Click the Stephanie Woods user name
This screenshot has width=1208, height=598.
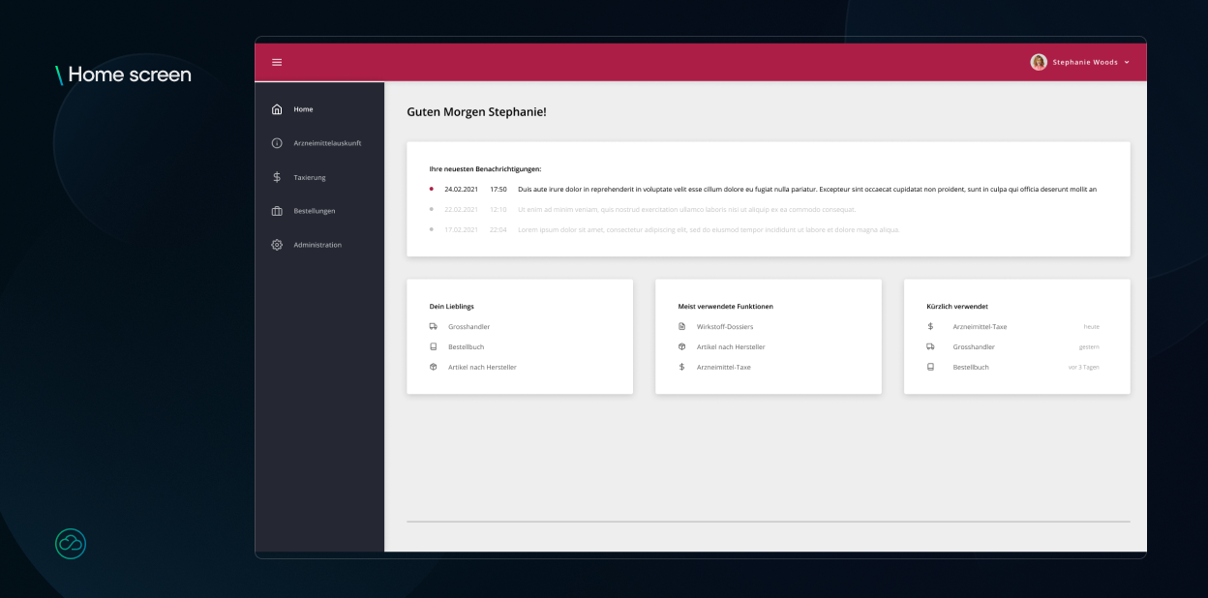point(1085,62)
